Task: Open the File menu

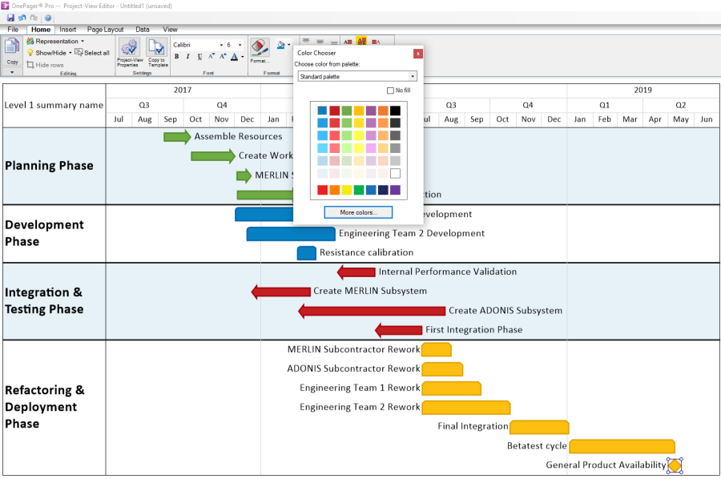Action: (x=13, y=30)
